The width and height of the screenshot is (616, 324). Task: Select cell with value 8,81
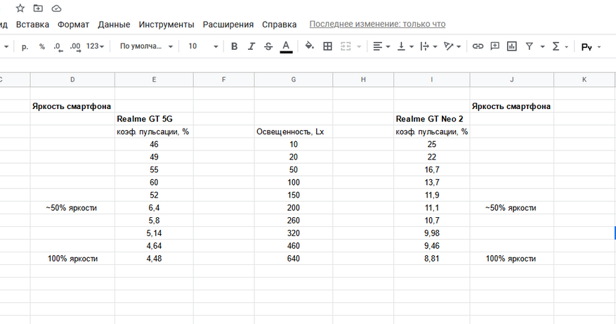tap(432, 259)
